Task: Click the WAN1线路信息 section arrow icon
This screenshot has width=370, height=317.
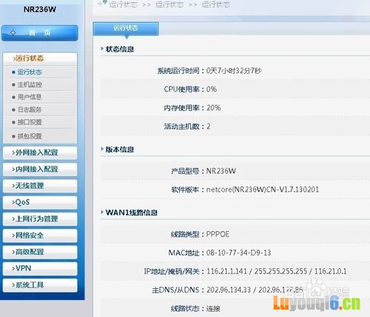Action: pos(102,212)
